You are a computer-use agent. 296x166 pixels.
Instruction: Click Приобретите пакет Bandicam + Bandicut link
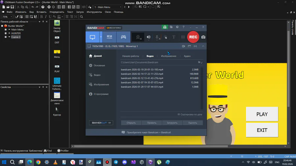coord(149,133)
